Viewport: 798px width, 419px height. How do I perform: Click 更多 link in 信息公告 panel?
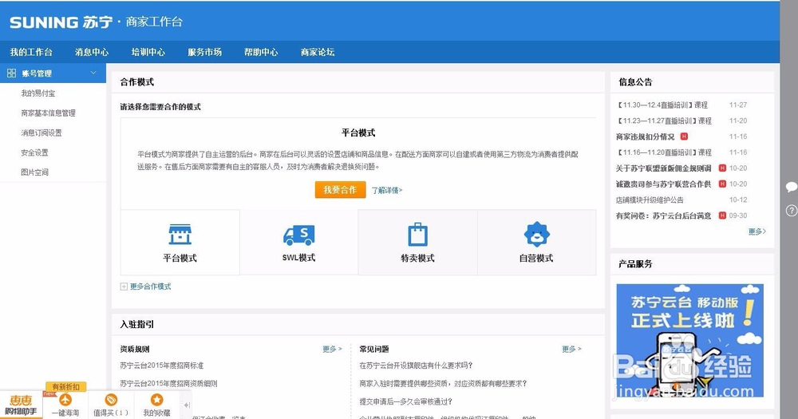pyautogui.click(x=757, y=231)
